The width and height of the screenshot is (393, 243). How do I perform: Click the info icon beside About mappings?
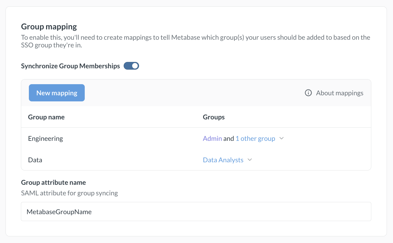coord(308,93)
